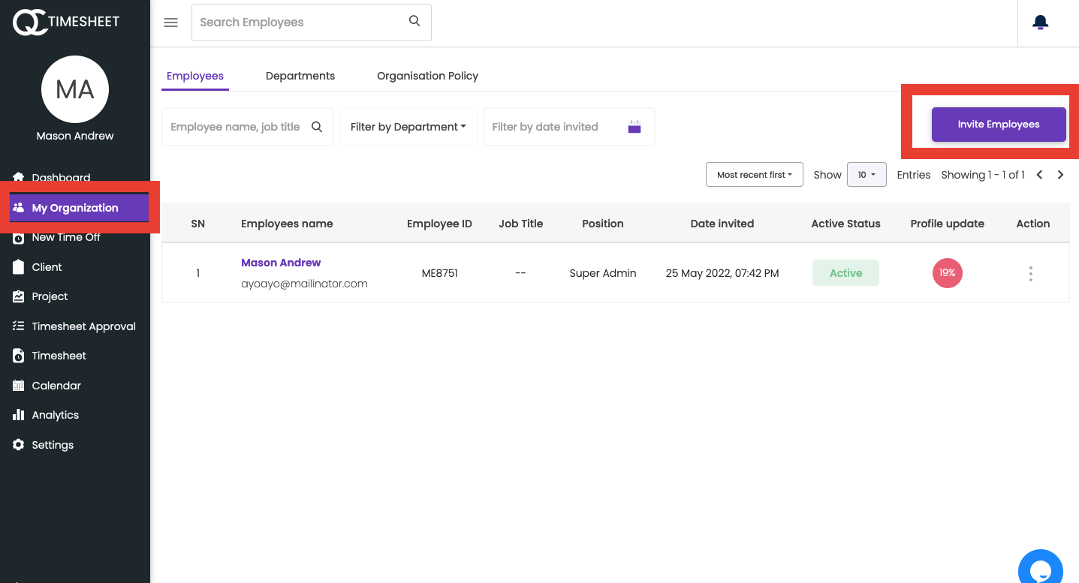Click the 19% profile update indicator

(947, 273)
